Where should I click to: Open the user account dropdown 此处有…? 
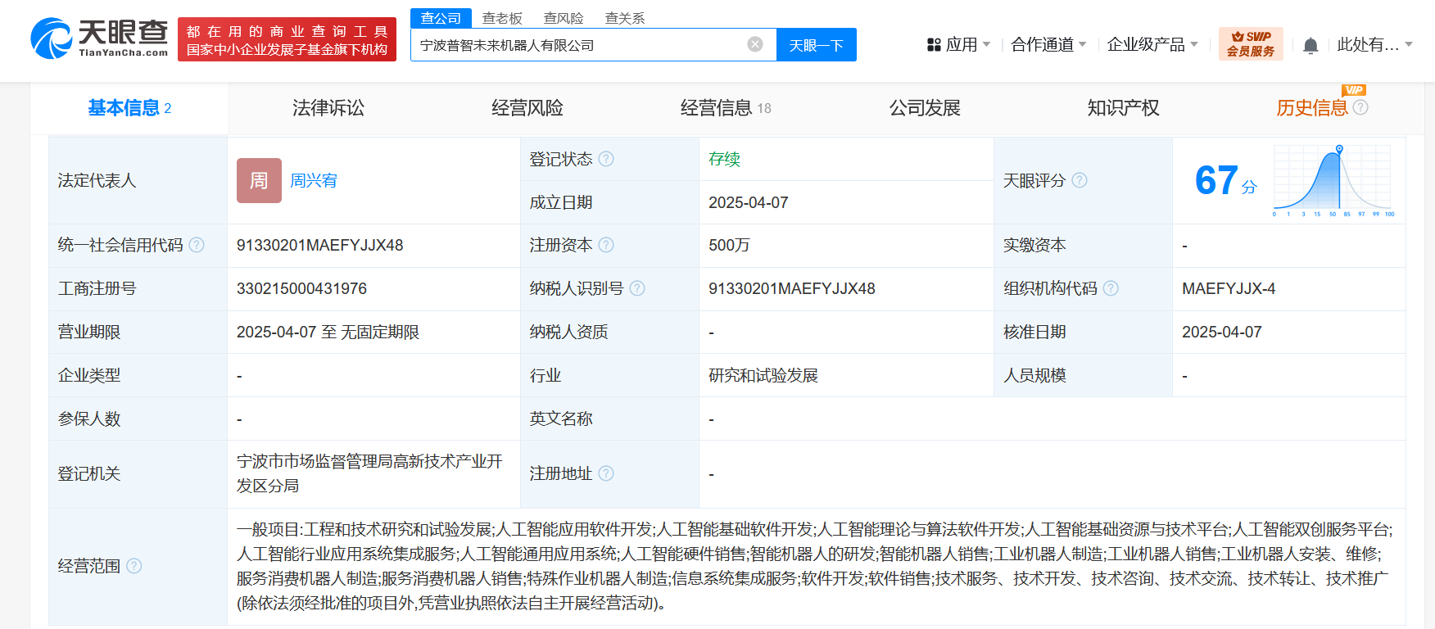pyautogui.click(x=1374, y=45)
